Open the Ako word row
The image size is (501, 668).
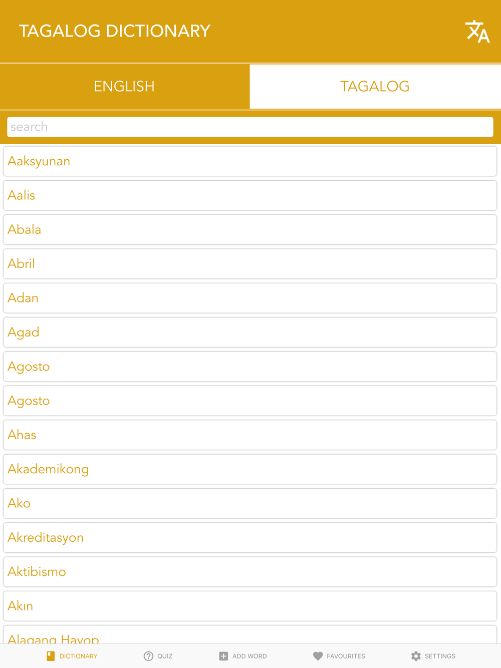250,503
